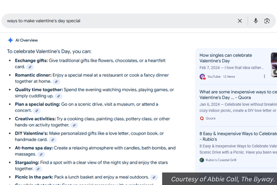
Task: Select the 'Creative activities:' heading
Action: click(36, 119)
